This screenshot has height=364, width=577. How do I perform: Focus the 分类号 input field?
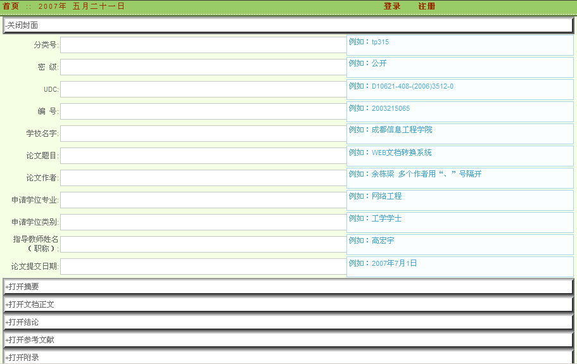point(203,45)
